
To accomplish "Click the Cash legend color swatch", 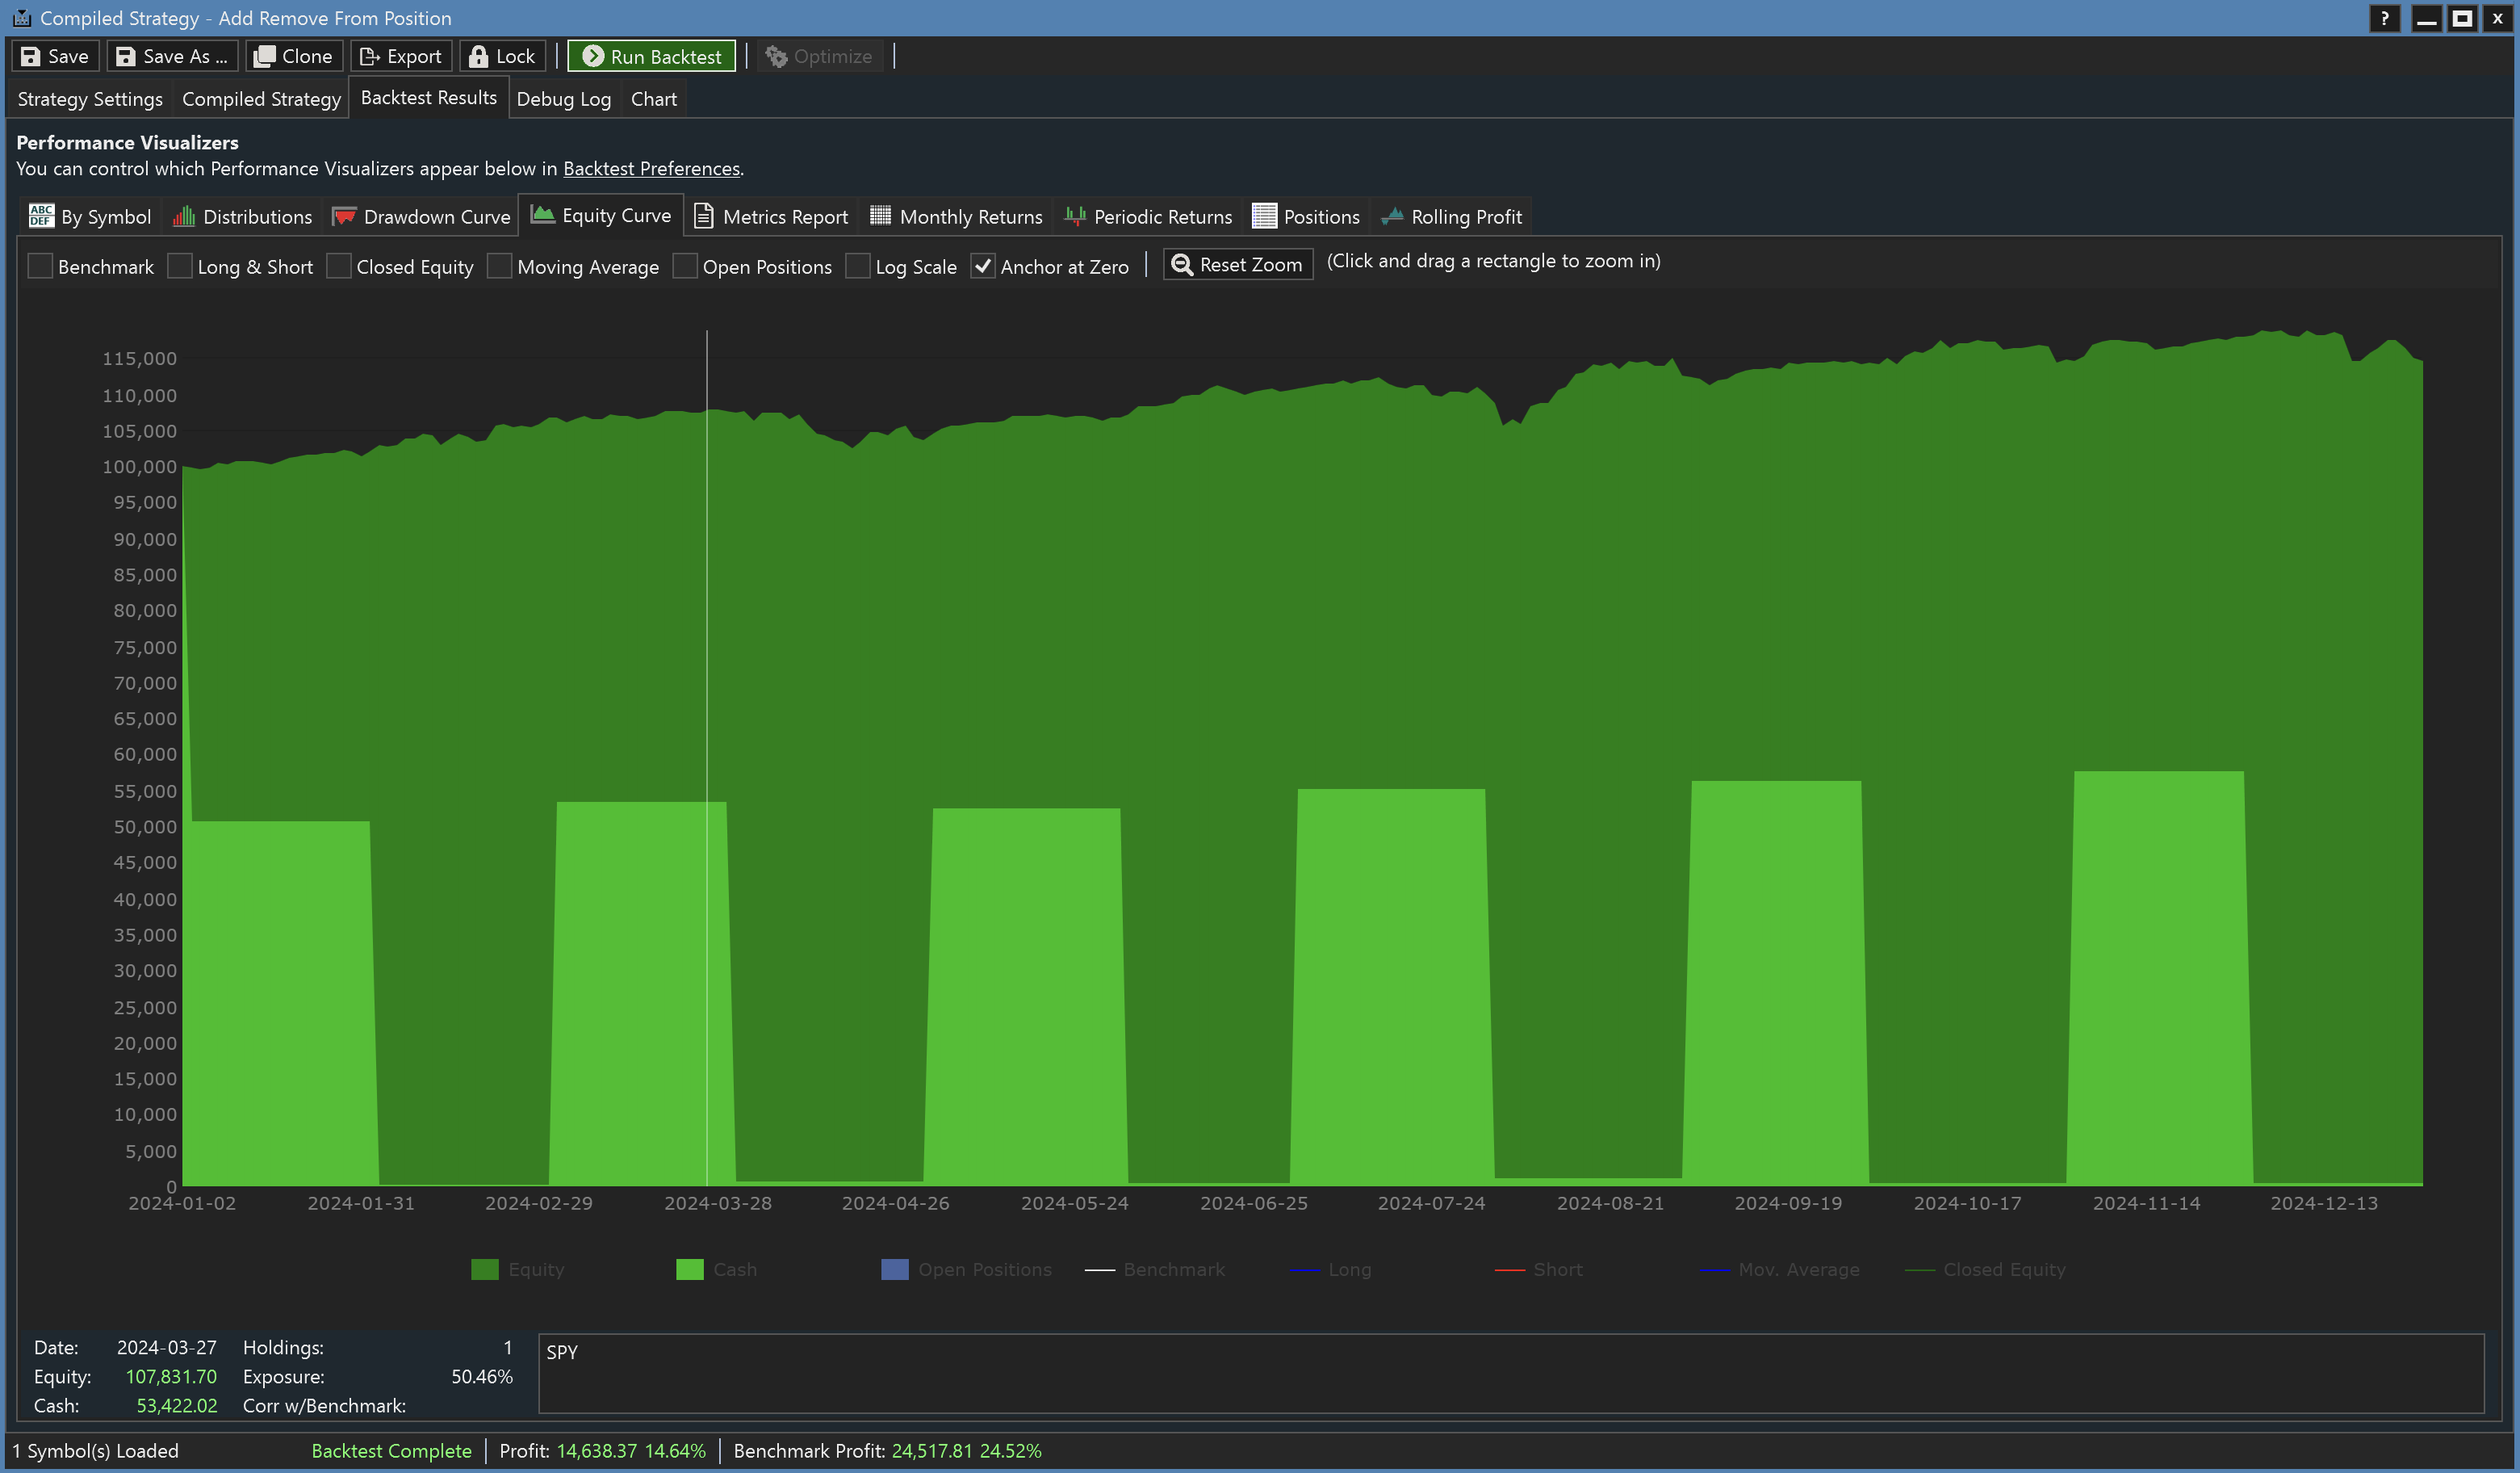I will point(690,1269).
